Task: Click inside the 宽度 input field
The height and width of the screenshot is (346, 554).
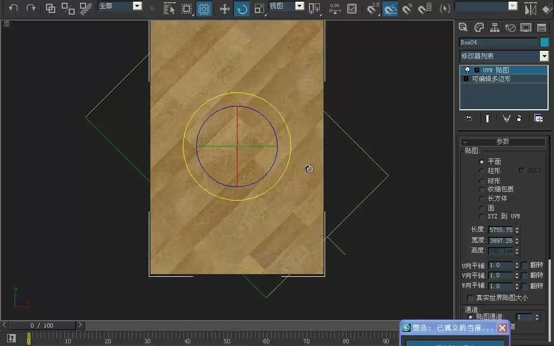Action: tap(502, 239)
